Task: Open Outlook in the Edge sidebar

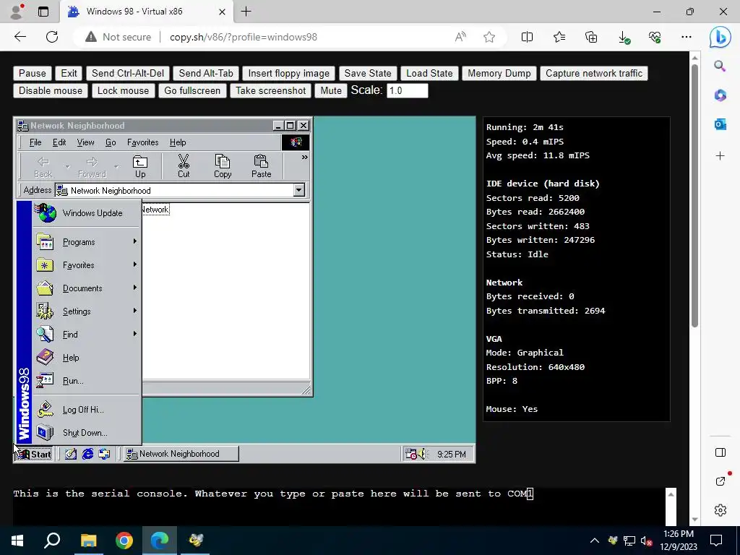Action: tap(720, 124)
